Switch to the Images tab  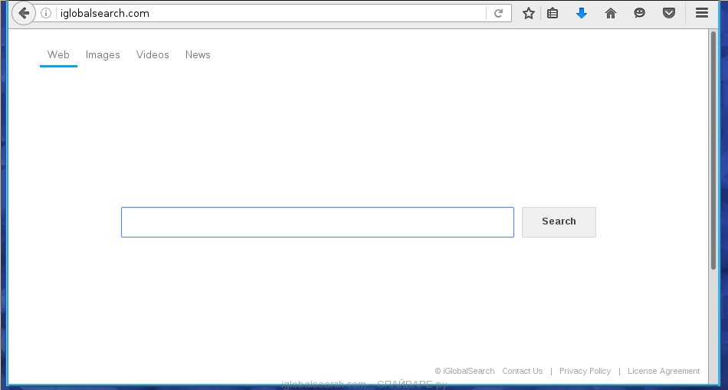(x=103, y=55)
